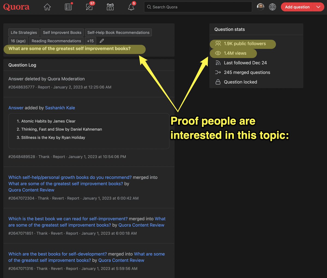This screenshot has height=278, width=327.
Task: Open Quora Content Review link in entry #2647071851
Action: point(141,225)
